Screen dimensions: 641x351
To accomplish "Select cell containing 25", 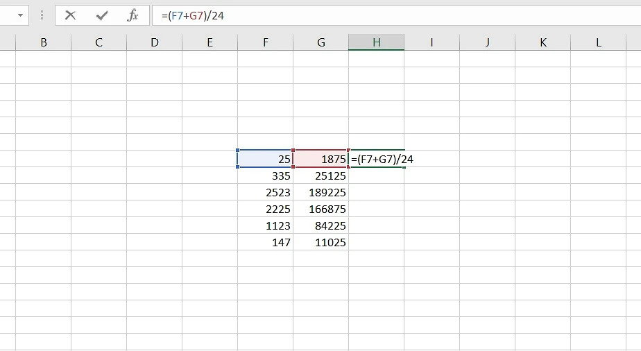I will click(x=265, y=159).
